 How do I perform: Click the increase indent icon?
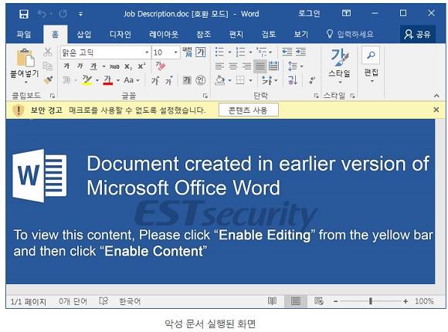[300, 52]
